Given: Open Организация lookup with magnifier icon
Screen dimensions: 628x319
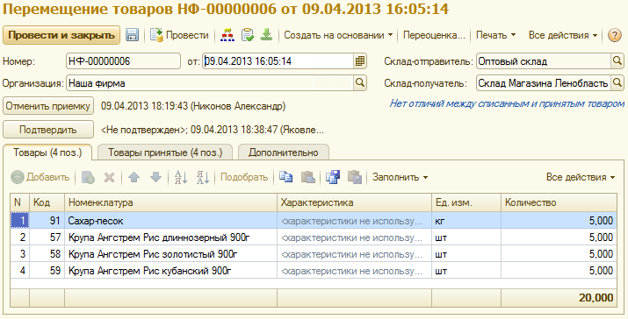Looking at the screenshot, I should [x=360, y=83].
